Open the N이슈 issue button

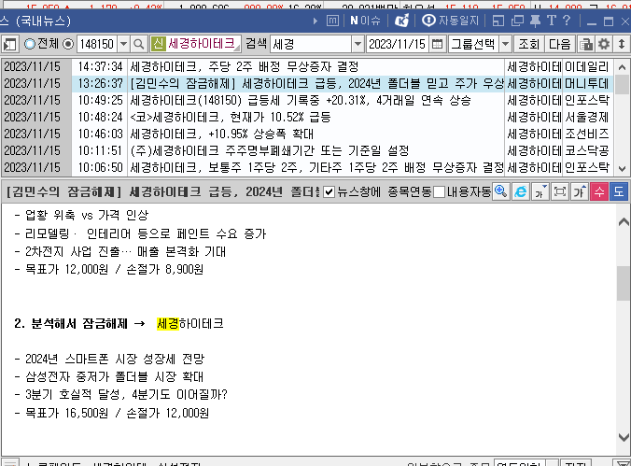365,21
